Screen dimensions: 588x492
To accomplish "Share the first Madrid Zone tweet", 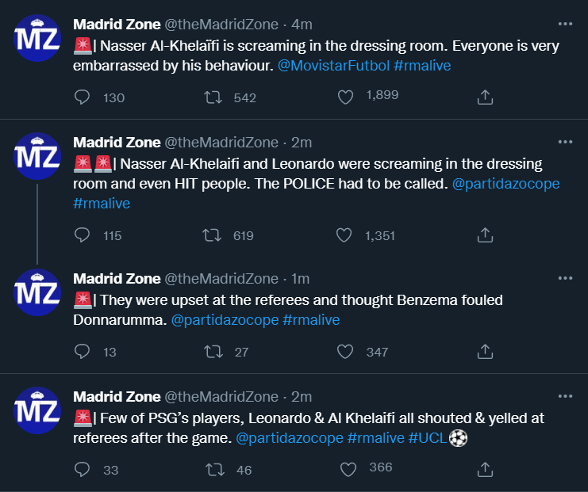I will click(485, 97).
